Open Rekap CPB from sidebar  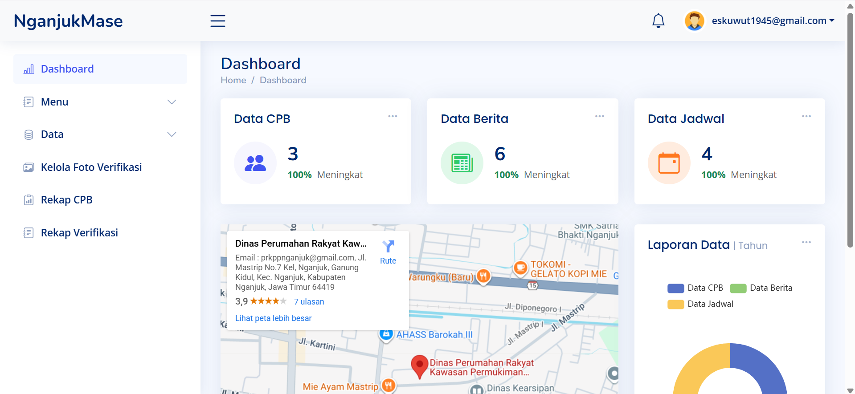click(x=66, y=200)
